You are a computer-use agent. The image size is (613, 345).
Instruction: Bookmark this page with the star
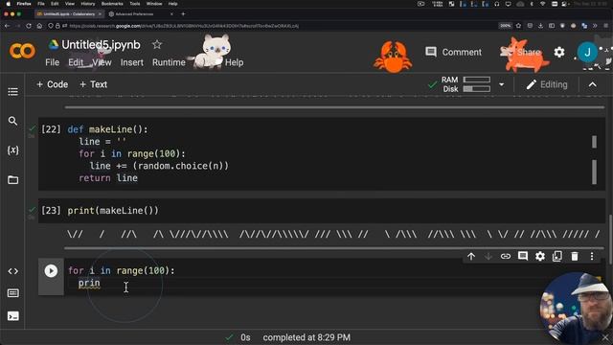tap(518, 26)
